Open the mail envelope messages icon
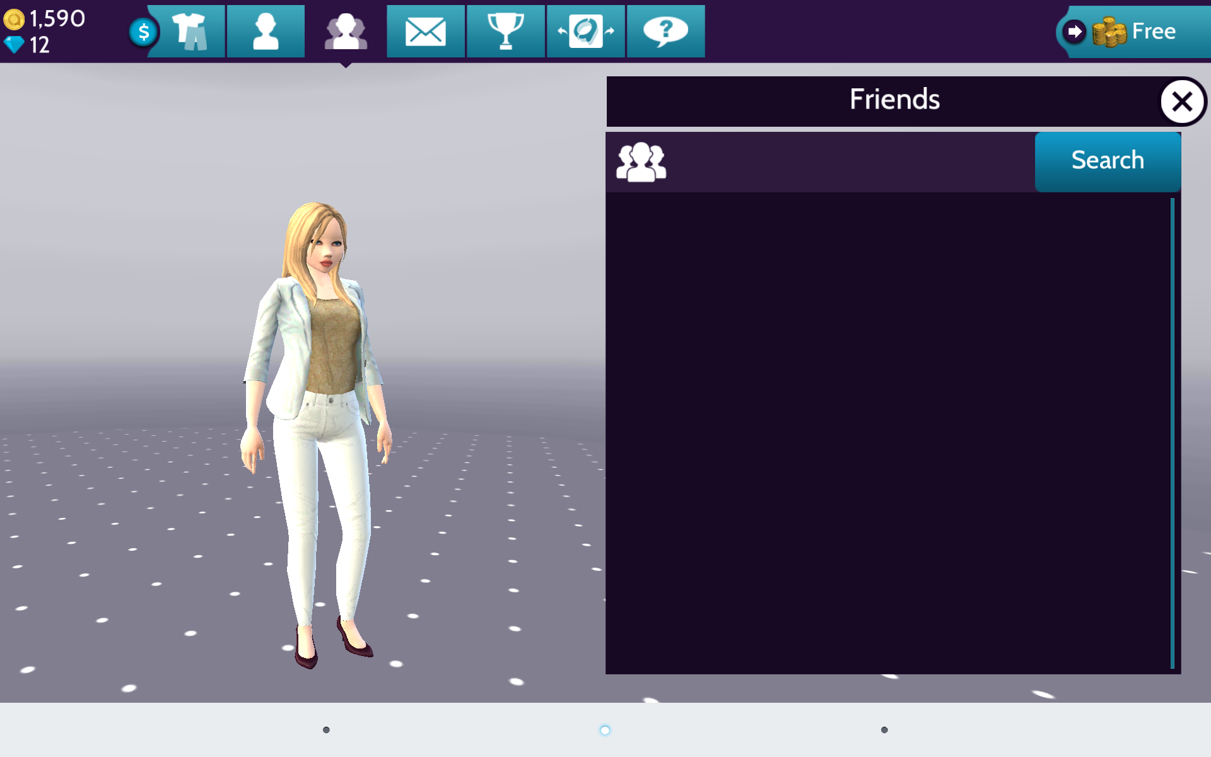Viewport: 1211px width, 757px height. tap(426, 32)
